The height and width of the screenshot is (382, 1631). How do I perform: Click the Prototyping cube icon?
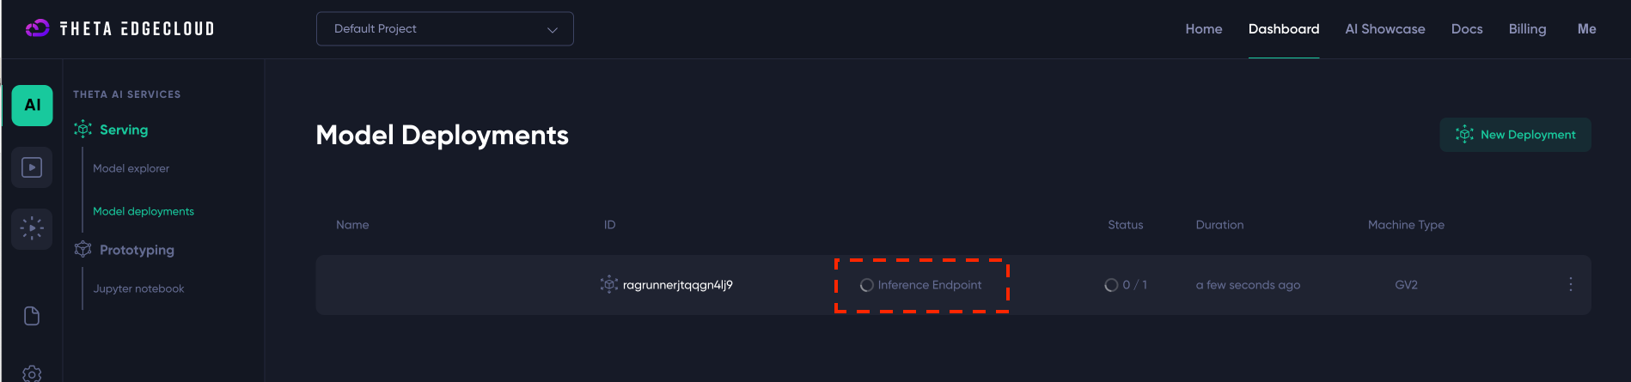[83, 250]
